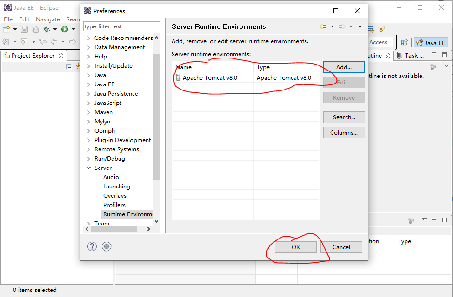Screen dimensions: 453x297
Task: Expand the Java EE preferences node
Action: 89,84
